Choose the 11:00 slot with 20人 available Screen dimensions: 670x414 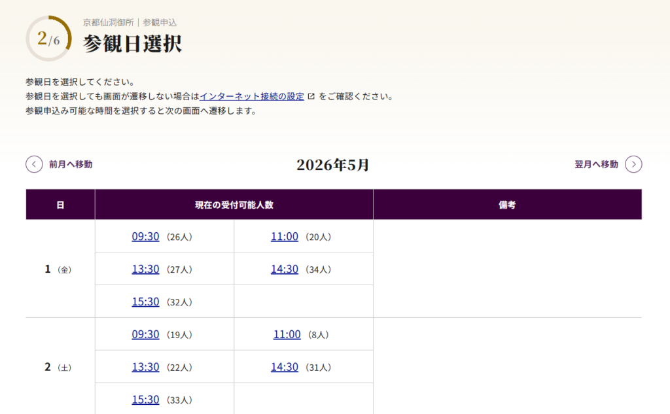tap(285, 237)
